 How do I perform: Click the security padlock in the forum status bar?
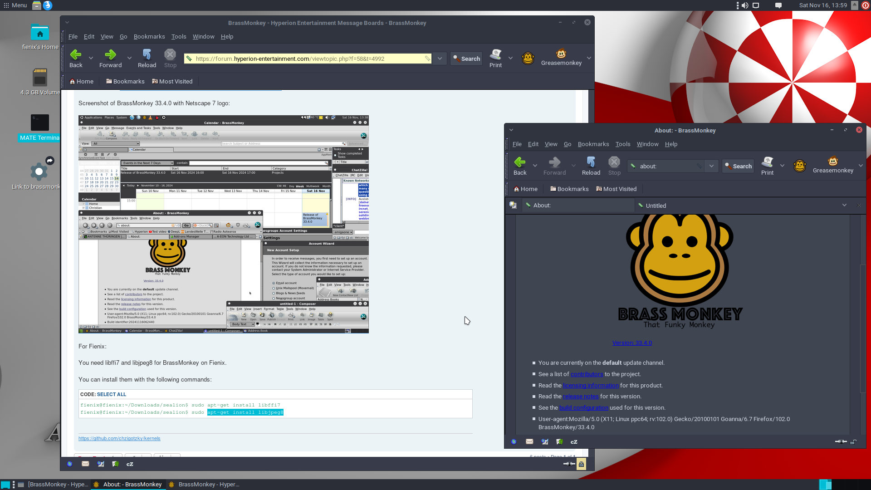581,464
